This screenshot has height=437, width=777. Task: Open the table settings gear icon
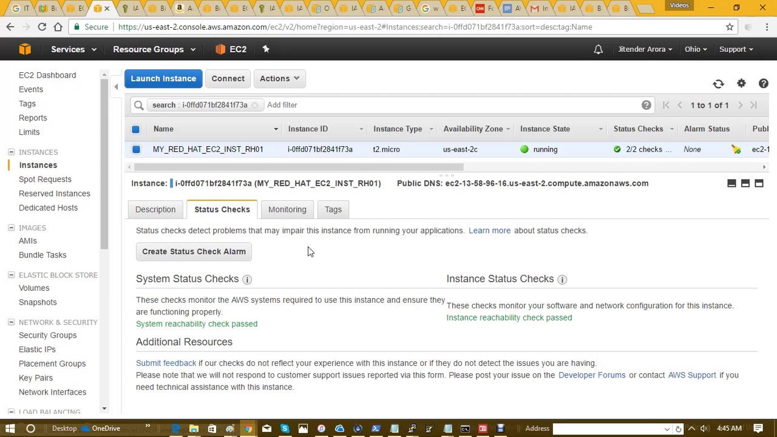(741, 84)
